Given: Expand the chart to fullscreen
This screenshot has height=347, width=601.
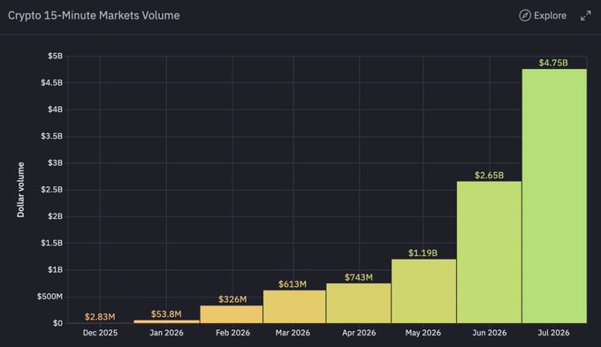Looking at the screenshot, I should pos(585,16).
